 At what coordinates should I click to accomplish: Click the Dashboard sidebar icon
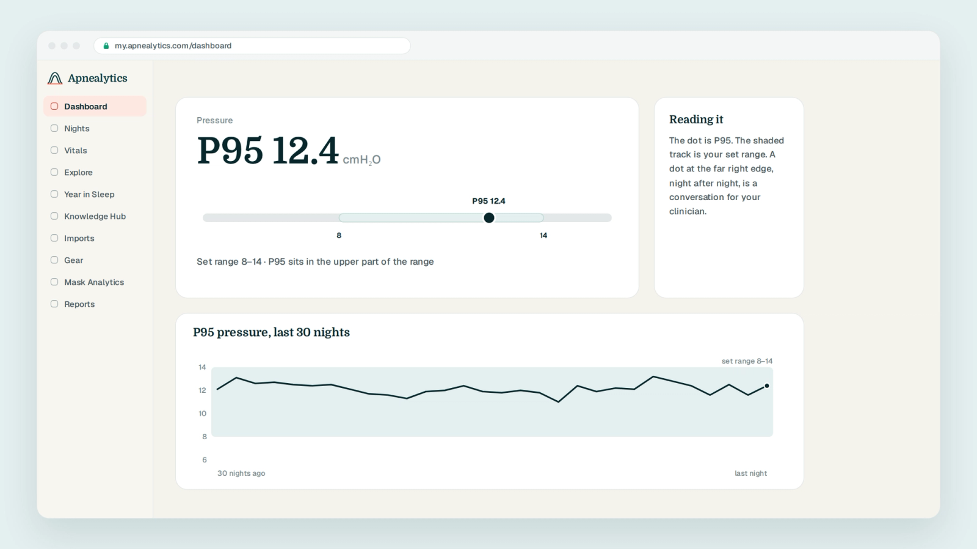54,106
